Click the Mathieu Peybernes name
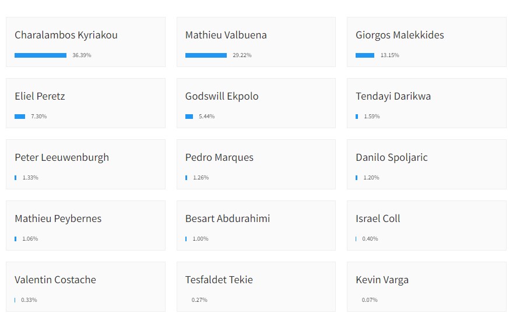 click(x=58, y=219)
